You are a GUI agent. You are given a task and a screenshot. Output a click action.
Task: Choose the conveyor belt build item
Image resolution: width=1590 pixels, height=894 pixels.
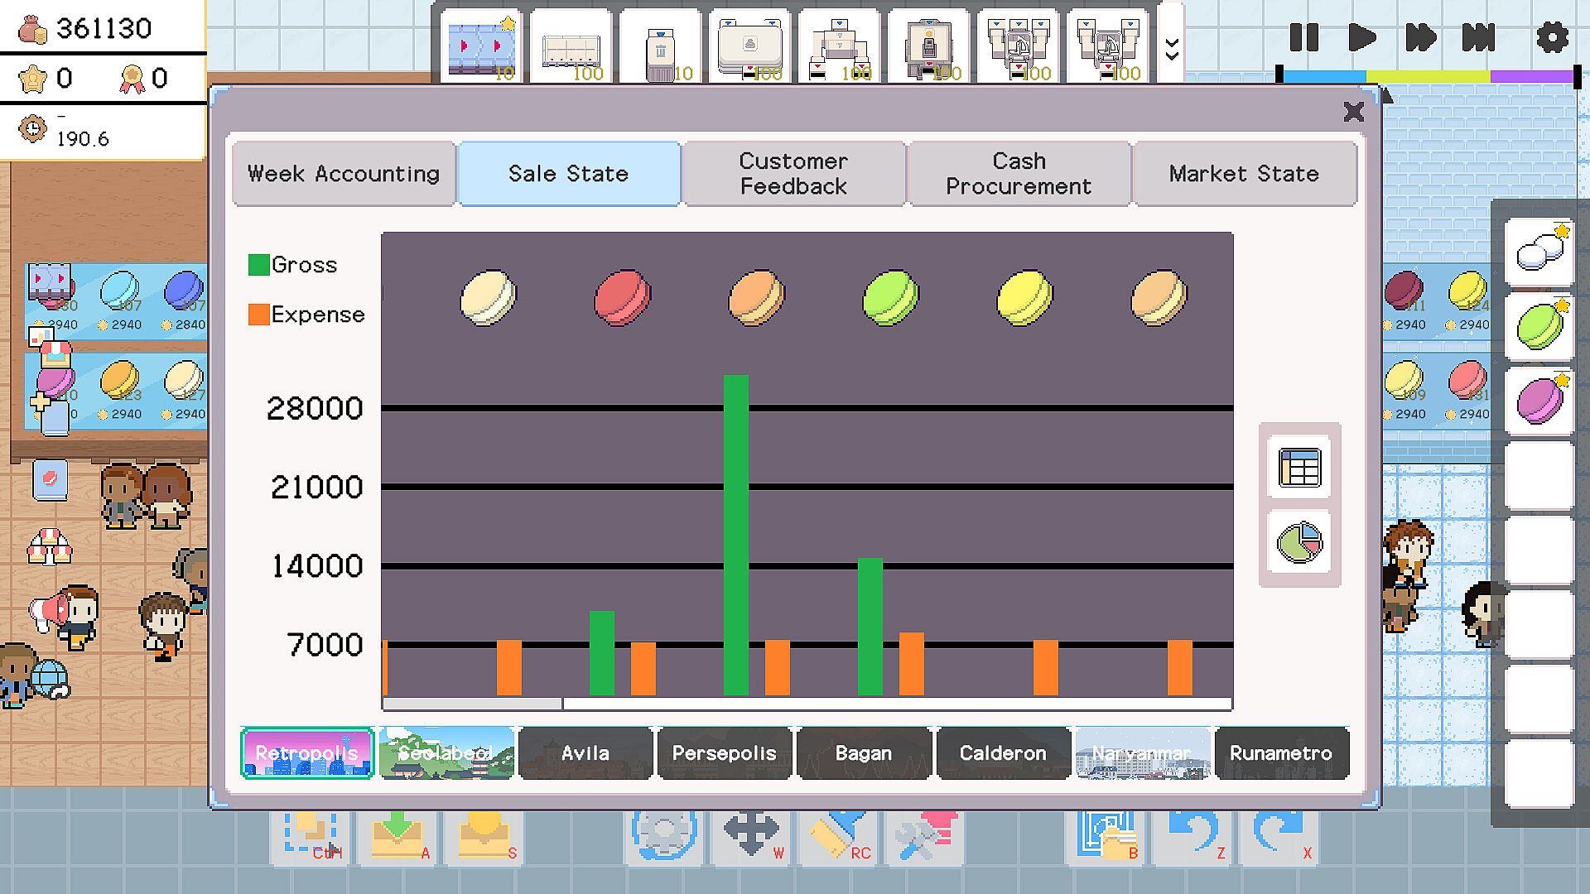tap(481, 46)
